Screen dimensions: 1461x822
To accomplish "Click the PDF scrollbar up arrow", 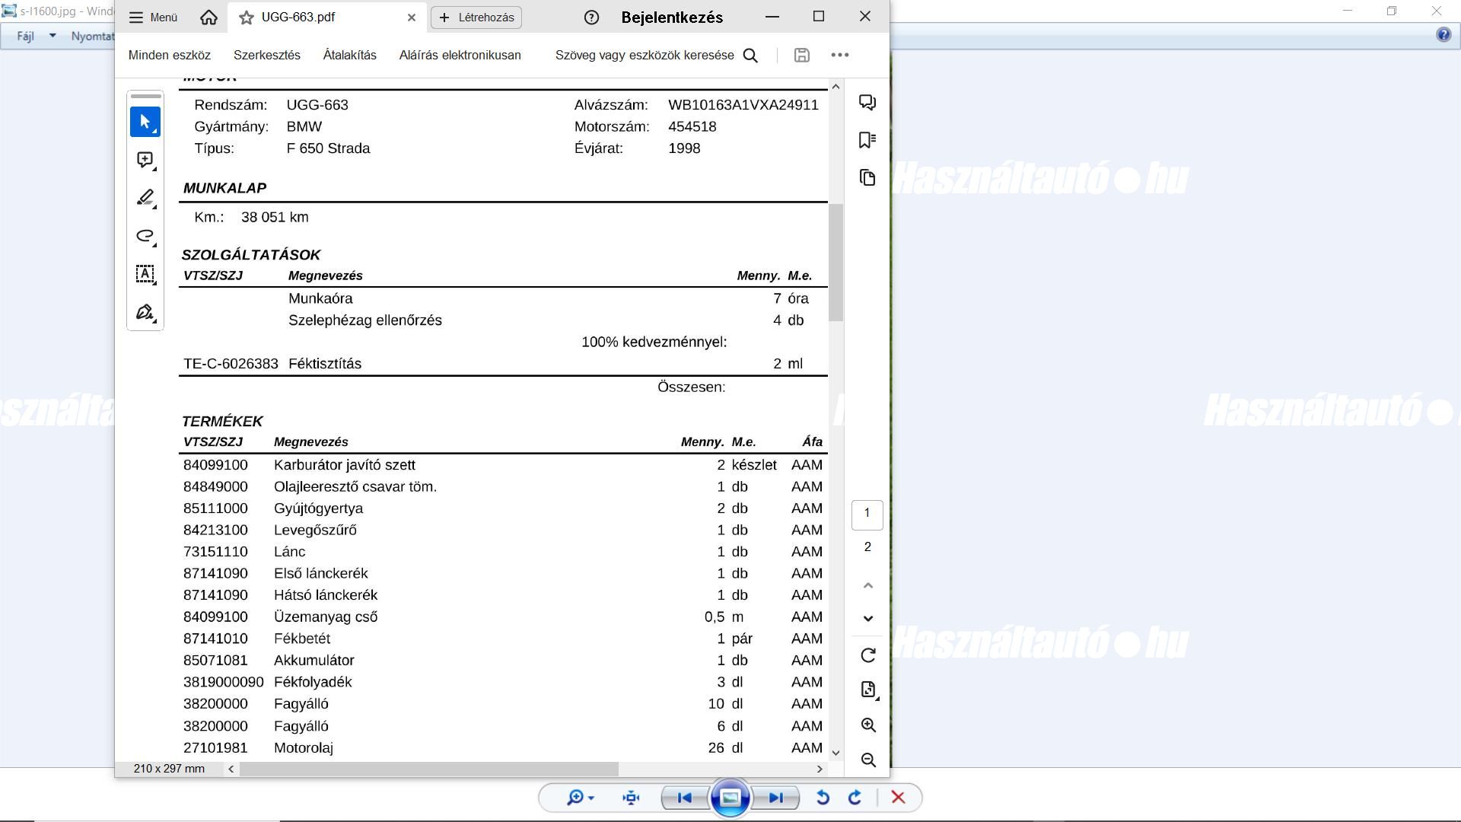I will pos(836,87).
